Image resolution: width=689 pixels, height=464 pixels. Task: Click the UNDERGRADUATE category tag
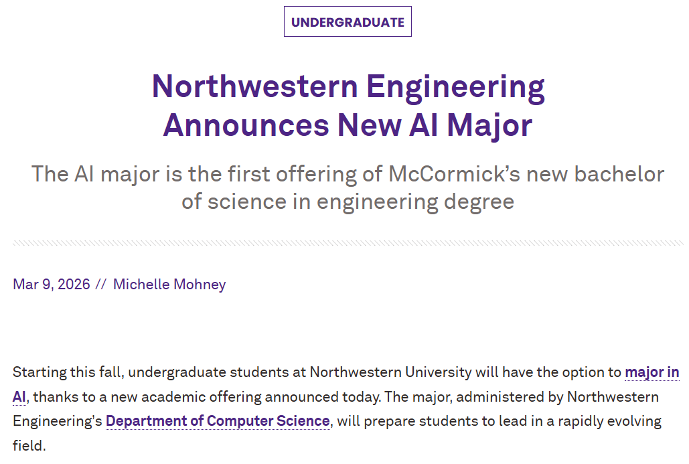click(x=348, y=22)
